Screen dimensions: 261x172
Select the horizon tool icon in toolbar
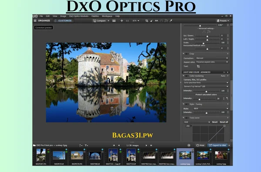pos(156,21)
